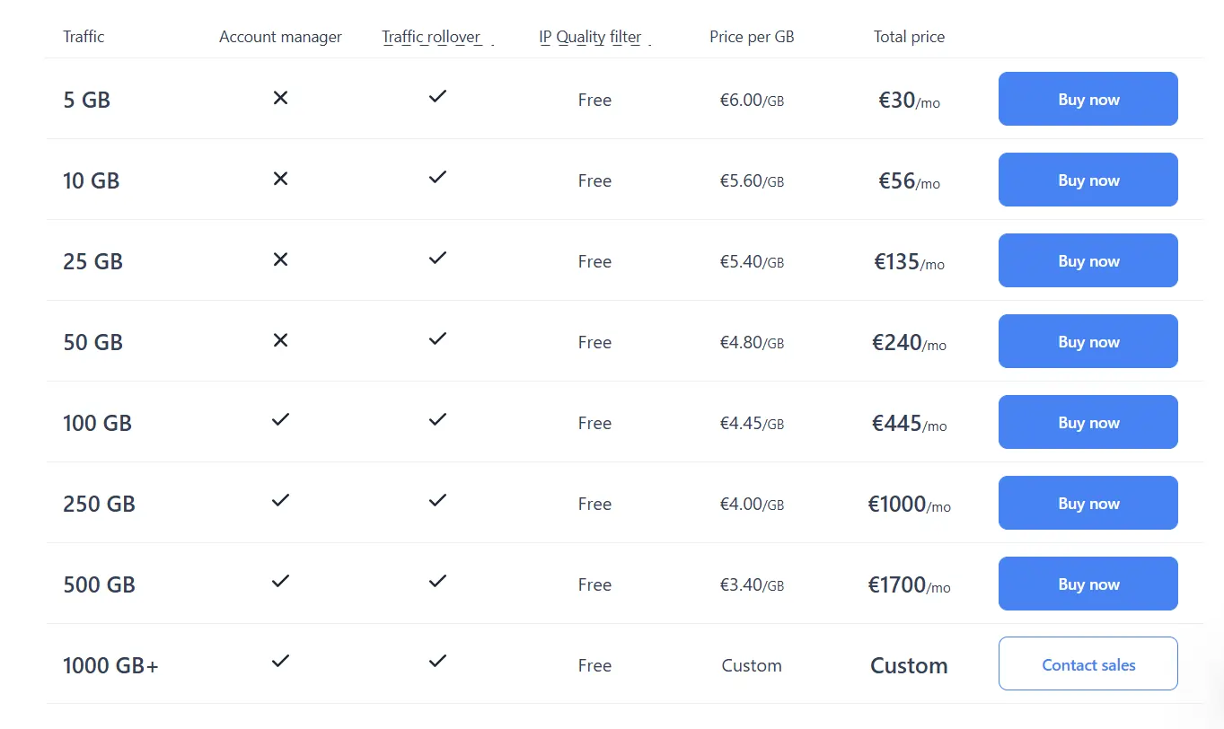Select the 25 GB traffic label
The height and width of the screenshot is (729, 1224).
93,261
